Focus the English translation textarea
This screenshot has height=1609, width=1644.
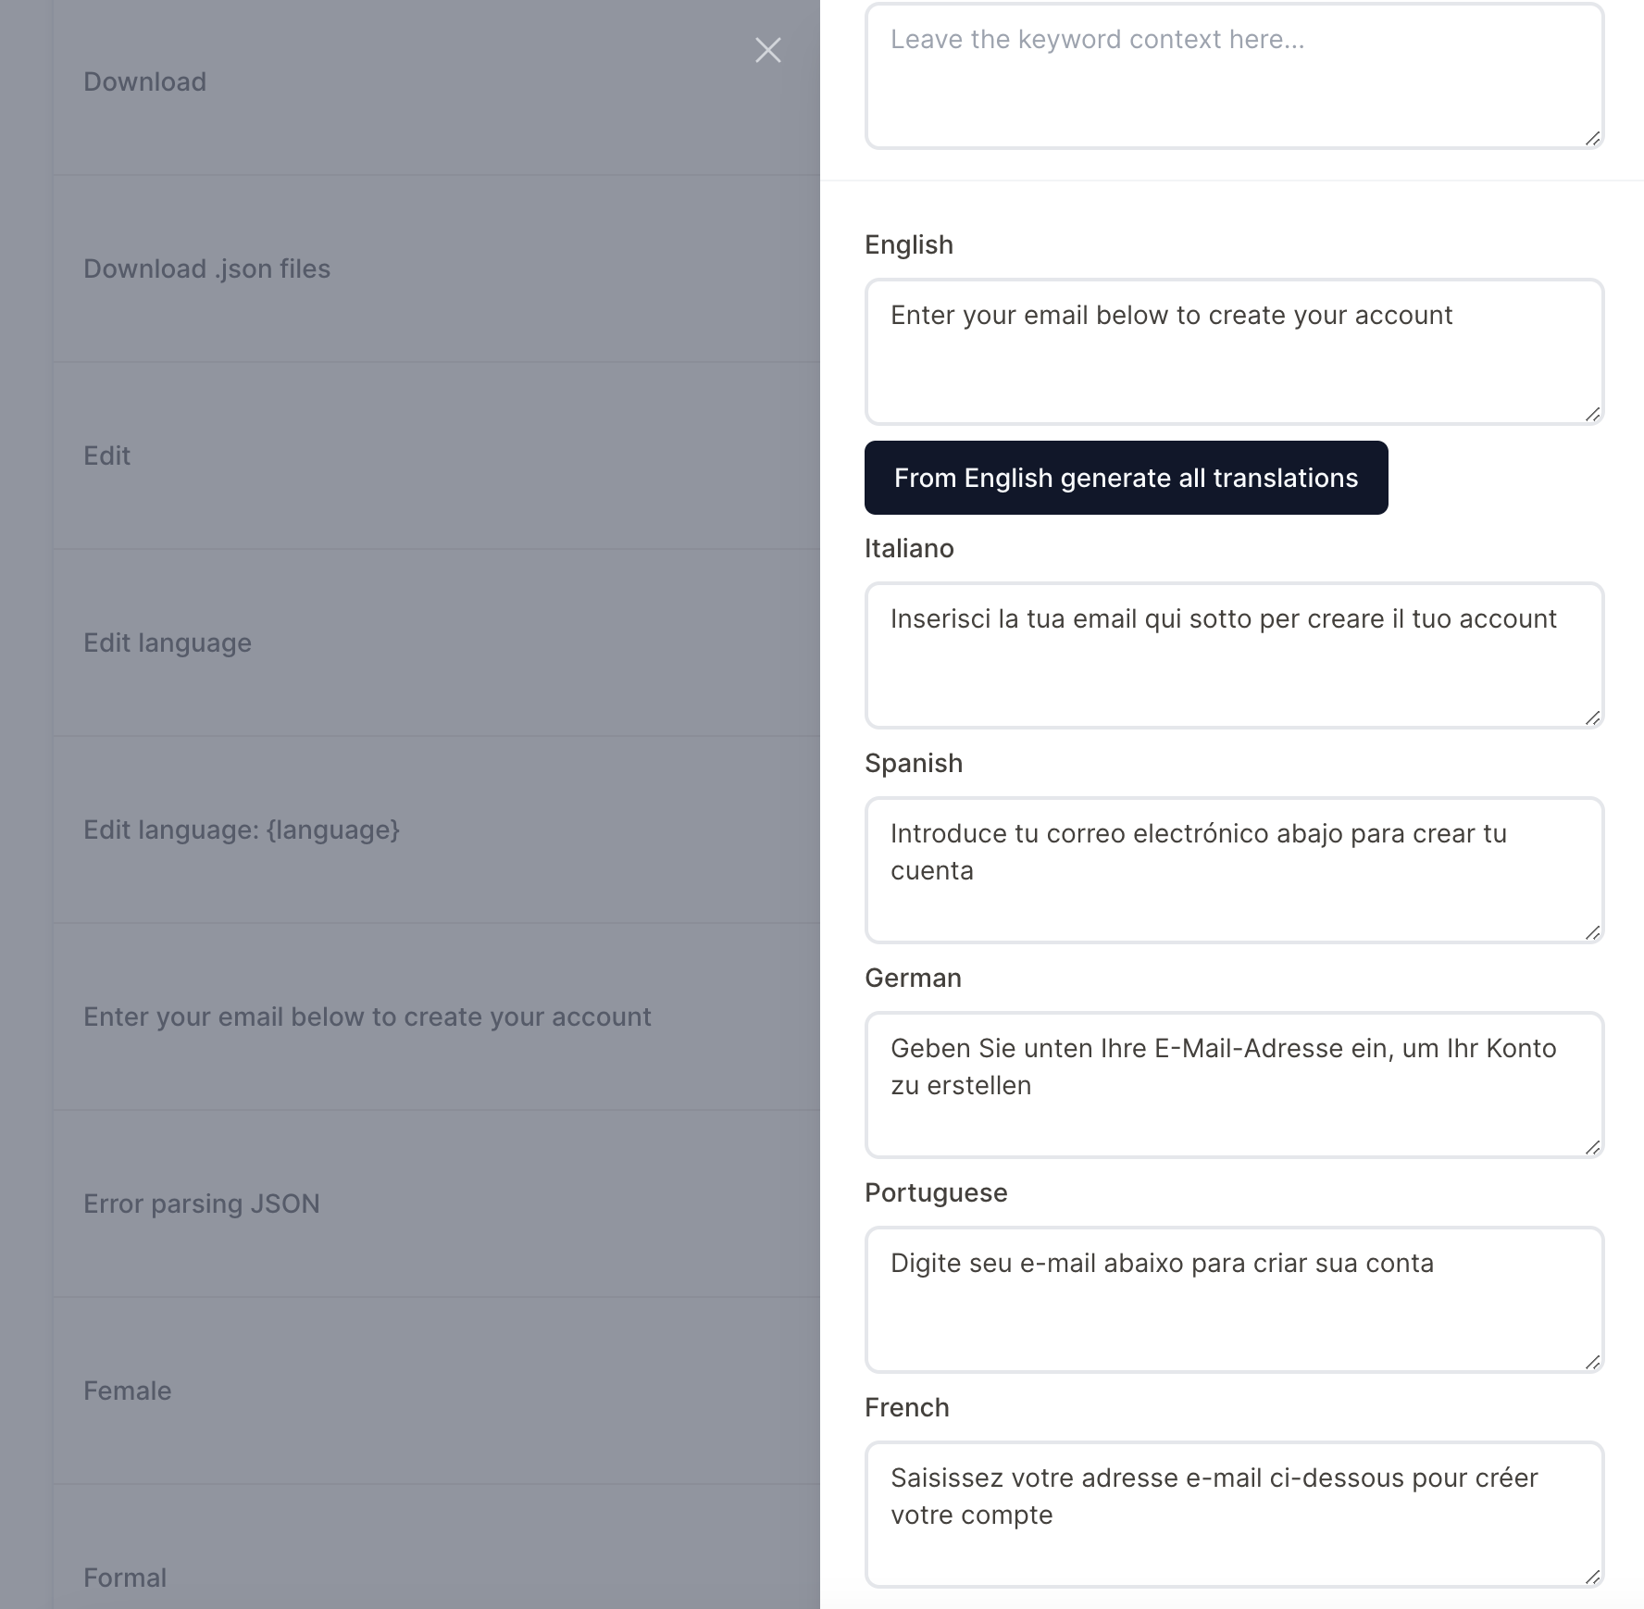point(1234,352)
